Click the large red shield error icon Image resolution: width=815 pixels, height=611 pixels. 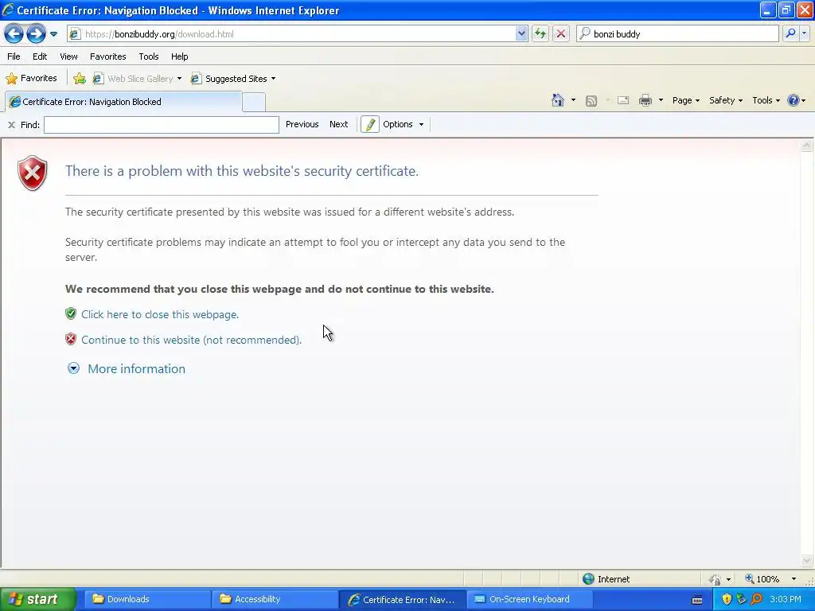32,173
